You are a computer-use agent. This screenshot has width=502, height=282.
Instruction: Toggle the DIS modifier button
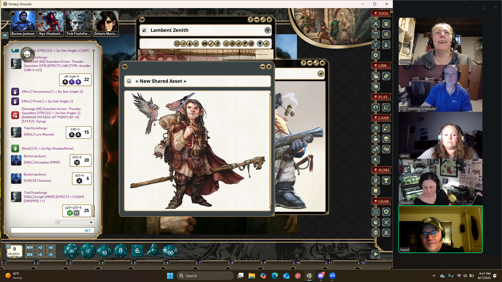tap(30, 255)
